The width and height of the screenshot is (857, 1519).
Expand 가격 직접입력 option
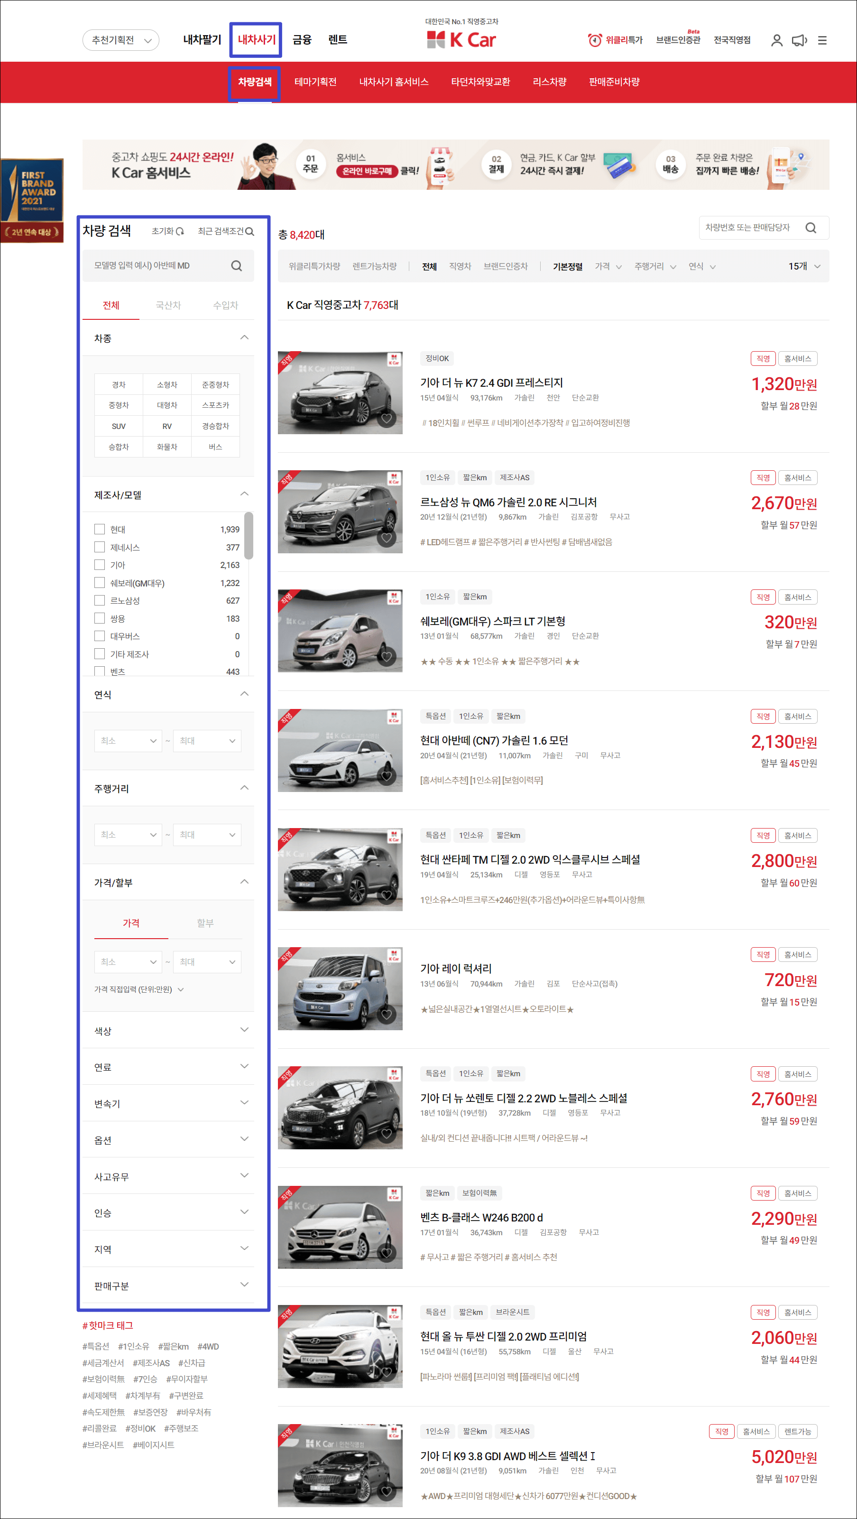tap(139, 989)
